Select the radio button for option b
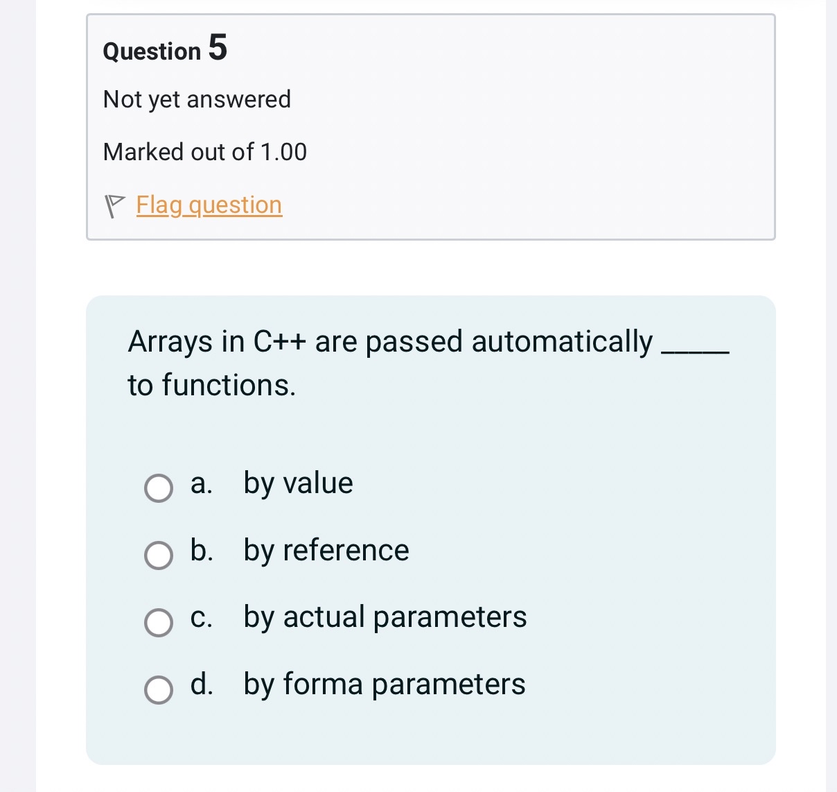This screenshot has width=837, height=792. click(159, 556)
